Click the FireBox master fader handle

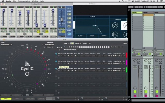tap(62, 20)
